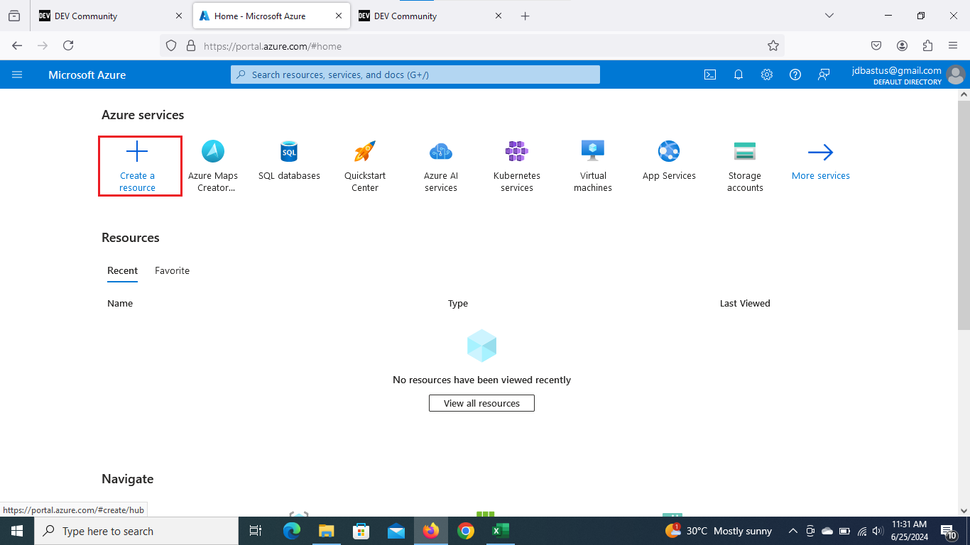Save page to Pocket
The image size is (970, 545).
pos(876,45)
